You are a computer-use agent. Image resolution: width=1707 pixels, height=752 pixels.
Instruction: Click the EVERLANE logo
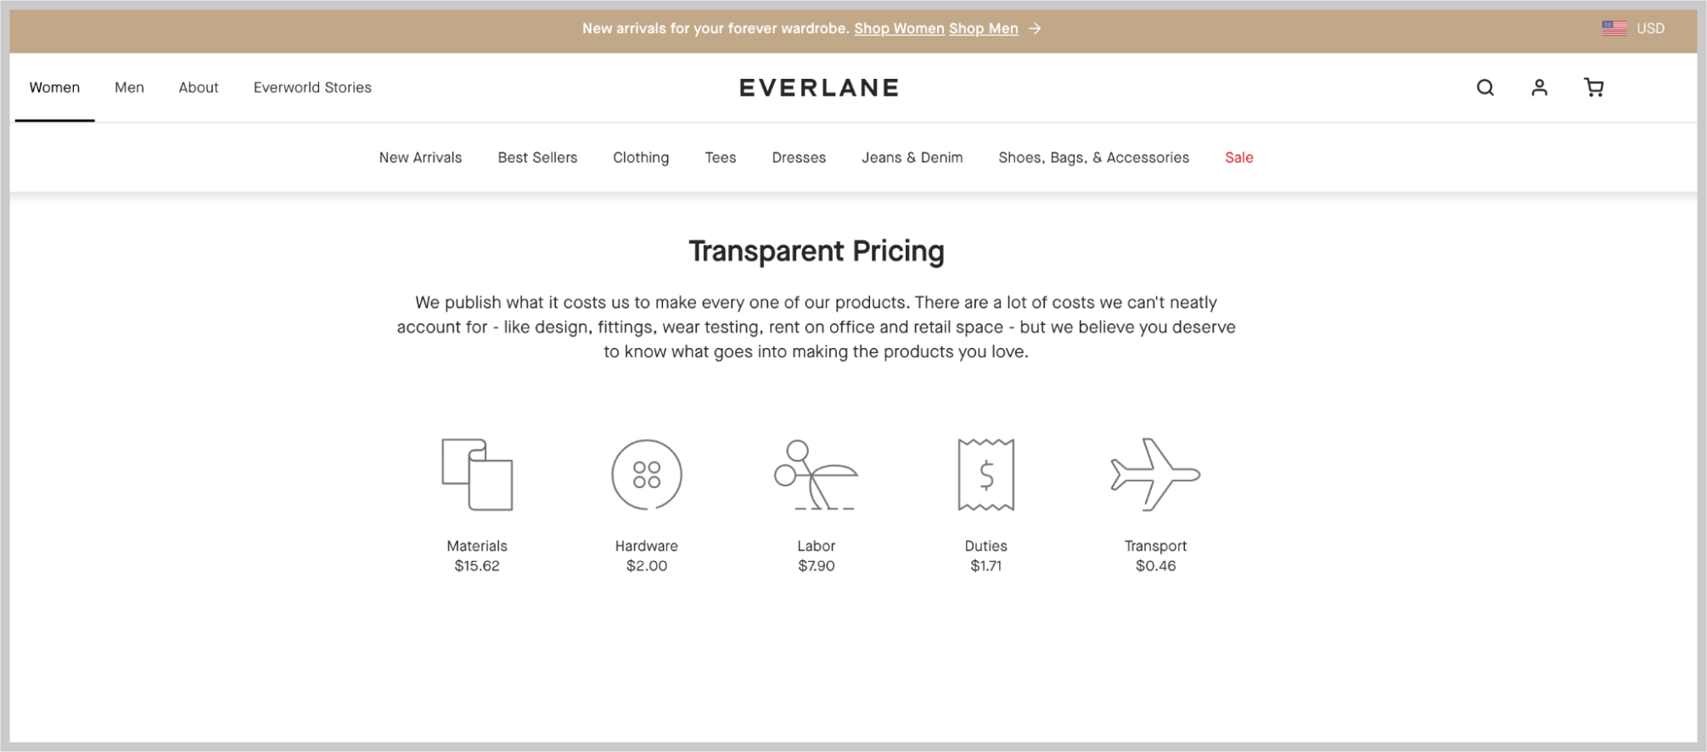817,87
